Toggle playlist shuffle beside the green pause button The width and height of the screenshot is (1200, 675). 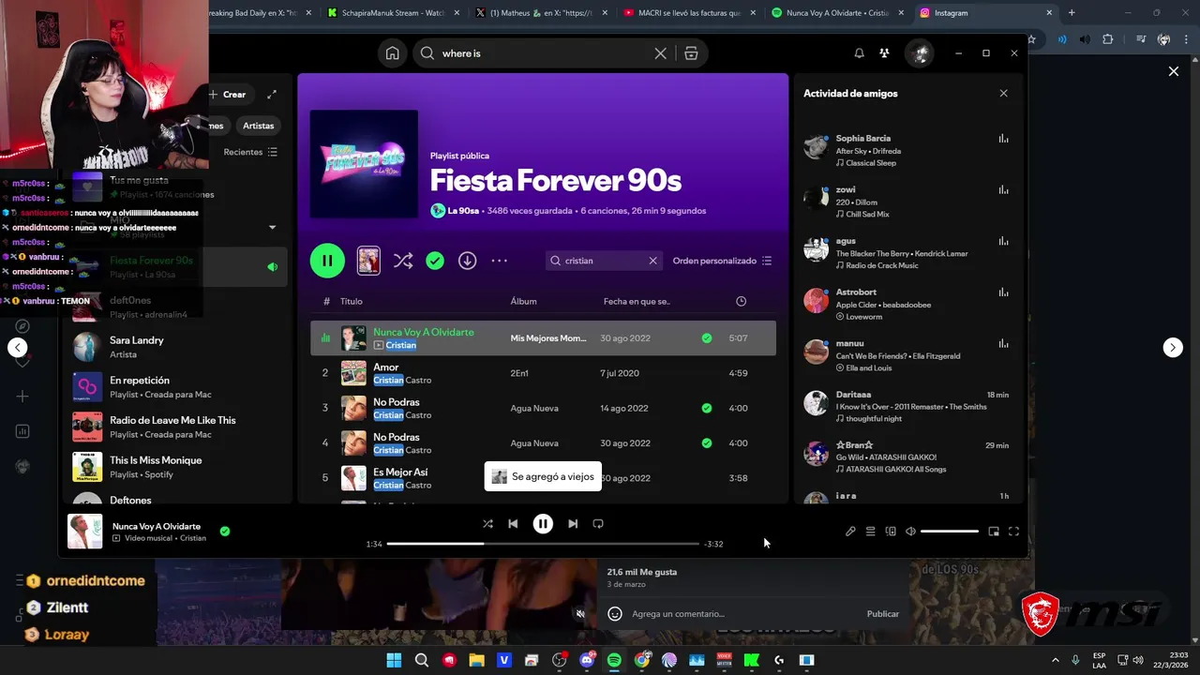pos(403,261)
